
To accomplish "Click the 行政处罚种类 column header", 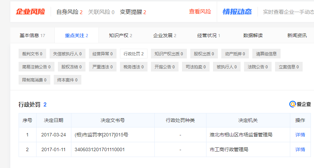I will (180, 120).
